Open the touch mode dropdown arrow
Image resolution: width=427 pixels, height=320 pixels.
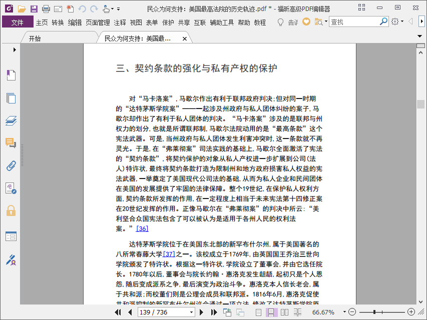pos(112,9)
